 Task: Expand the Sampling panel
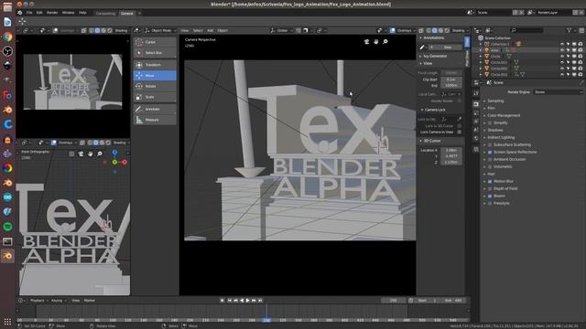tap(495, 101)
